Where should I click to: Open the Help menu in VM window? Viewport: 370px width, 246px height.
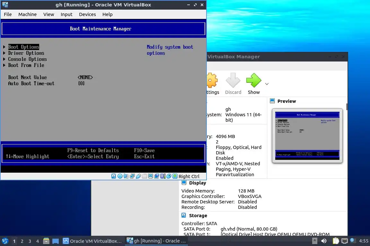(107, 14)
